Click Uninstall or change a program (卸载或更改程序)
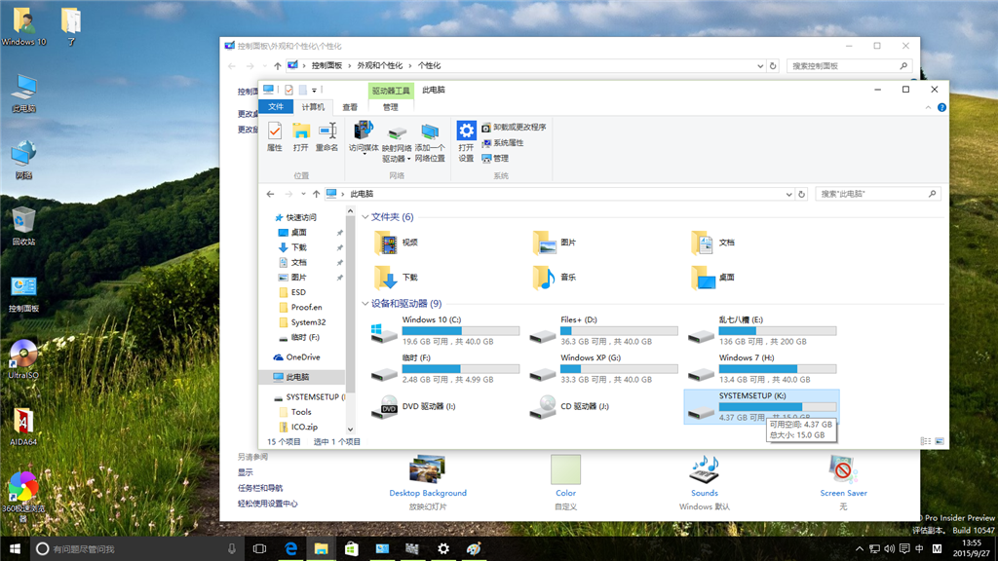998x561 pixels. (x=514, y=128)
